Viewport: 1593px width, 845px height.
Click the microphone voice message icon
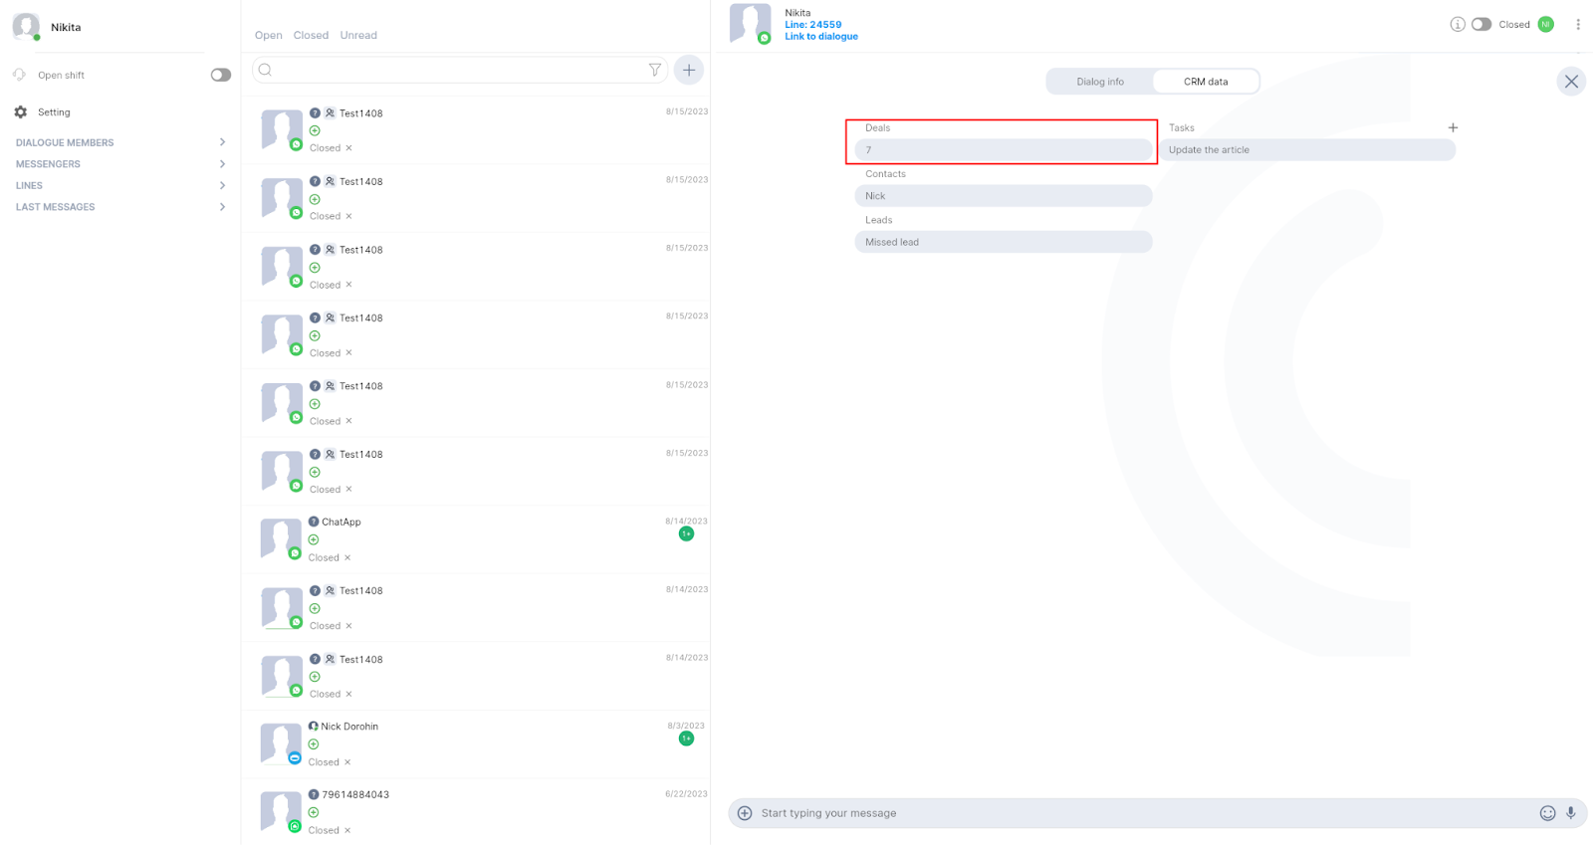click(1571, 813)
